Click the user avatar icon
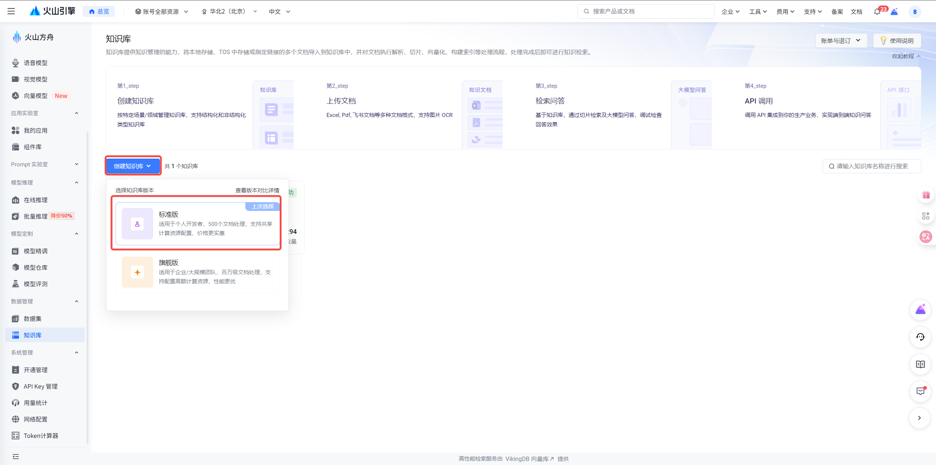936x465 pixels. click(915, 12)
